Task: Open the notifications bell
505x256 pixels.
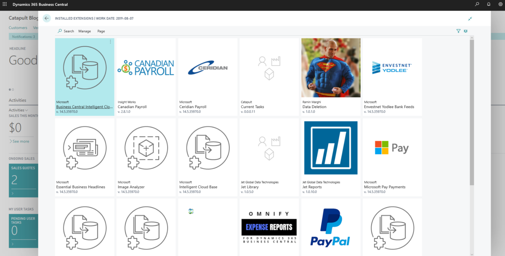Action: point(489,4)
